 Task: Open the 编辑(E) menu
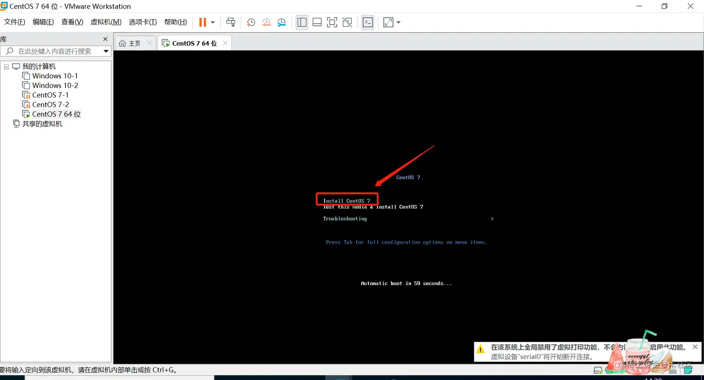pyautogui.click(x=43, y=22)
